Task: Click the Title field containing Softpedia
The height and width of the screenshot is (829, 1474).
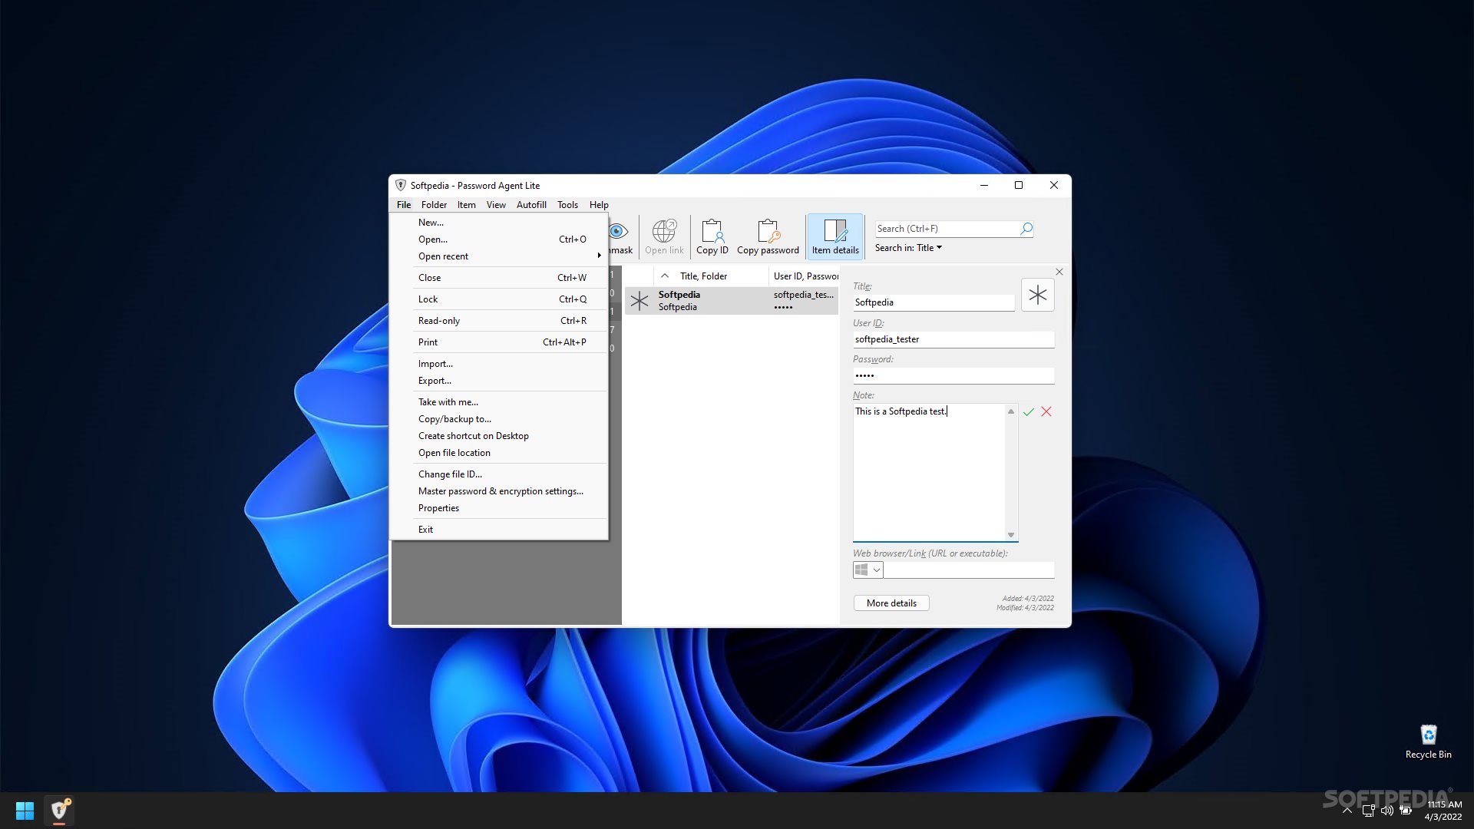Action: coord(934,302)
